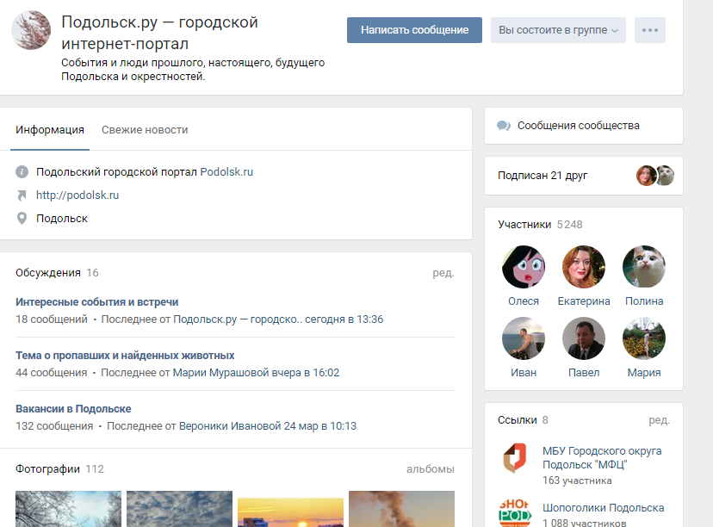Click the 'Шопоголики Подольска' group link
This screenshot has width=713, height=527.
pos(603,508)
